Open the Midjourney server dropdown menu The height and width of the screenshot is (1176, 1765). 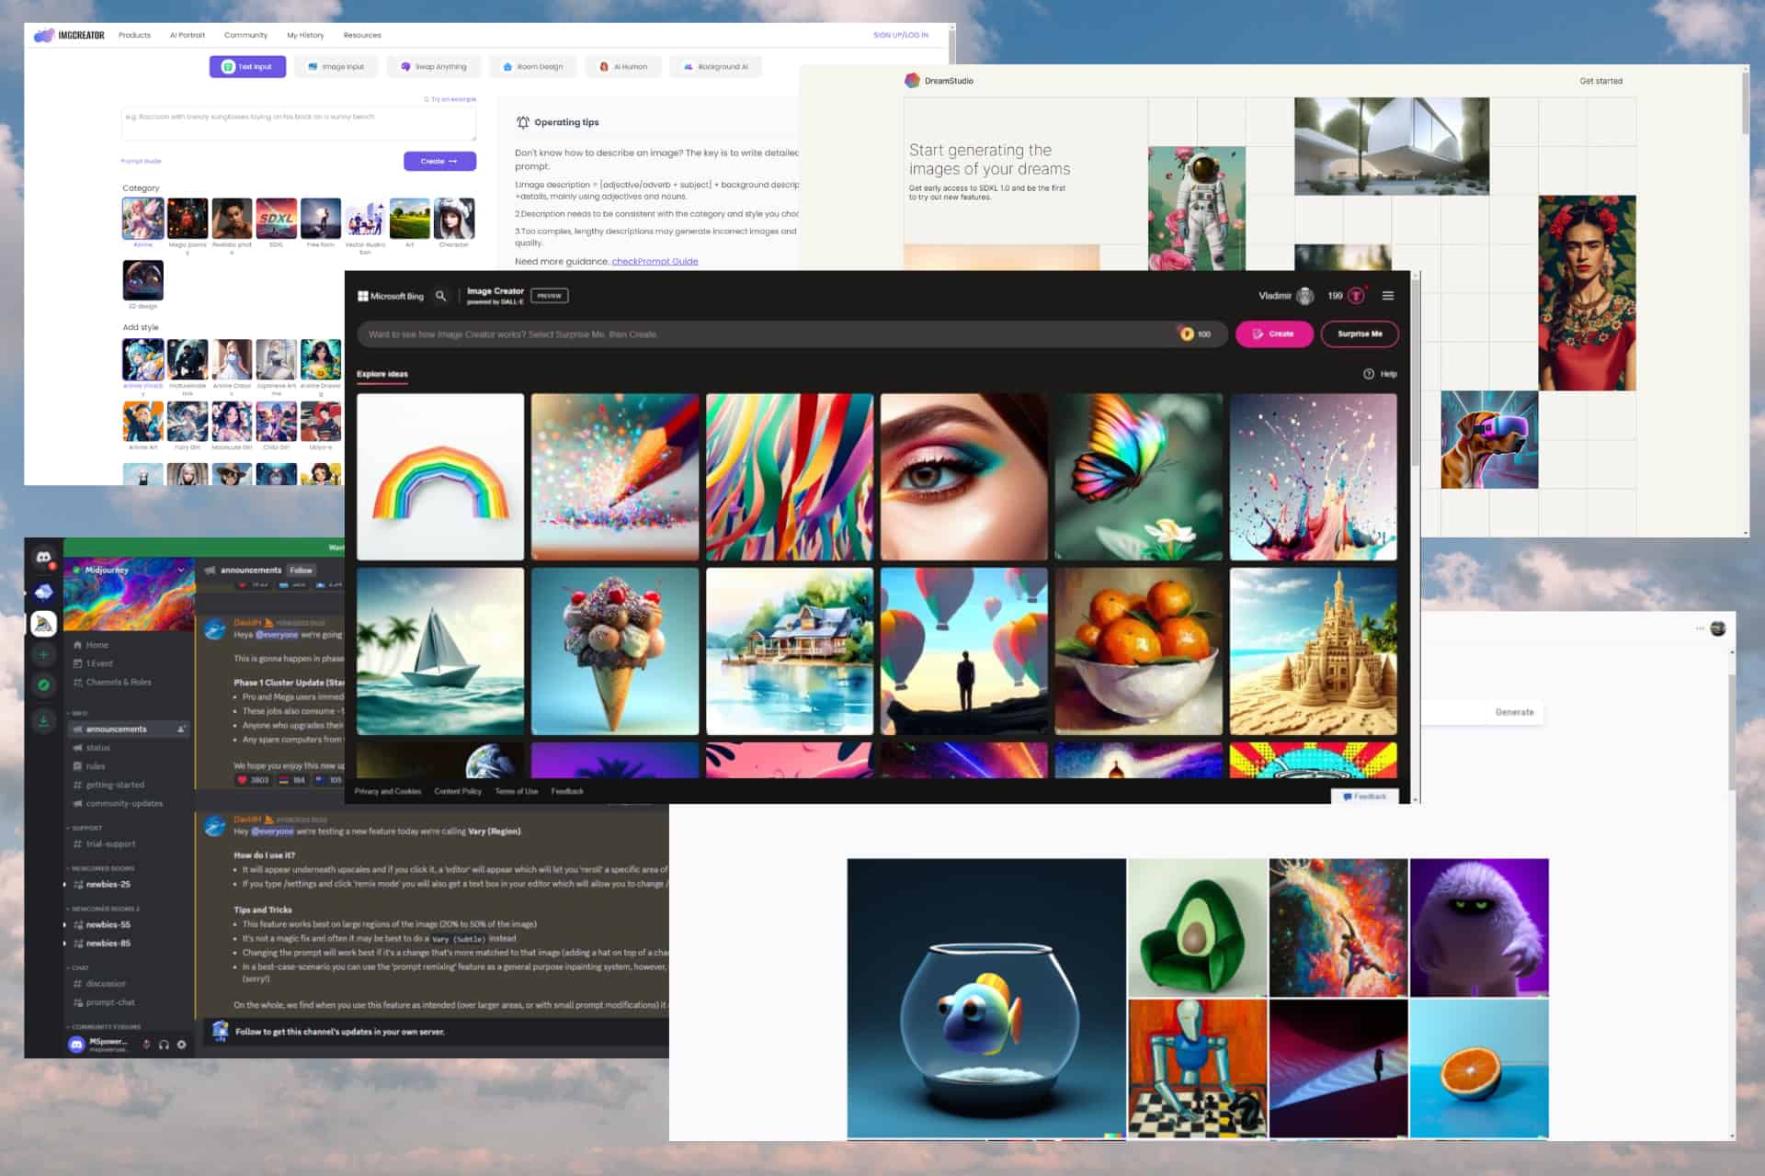pos(181,571)
